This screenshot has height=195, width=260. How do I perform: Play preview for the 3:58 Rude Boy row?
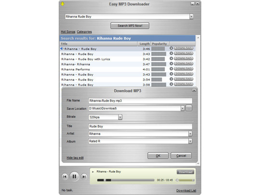point(171,84)
